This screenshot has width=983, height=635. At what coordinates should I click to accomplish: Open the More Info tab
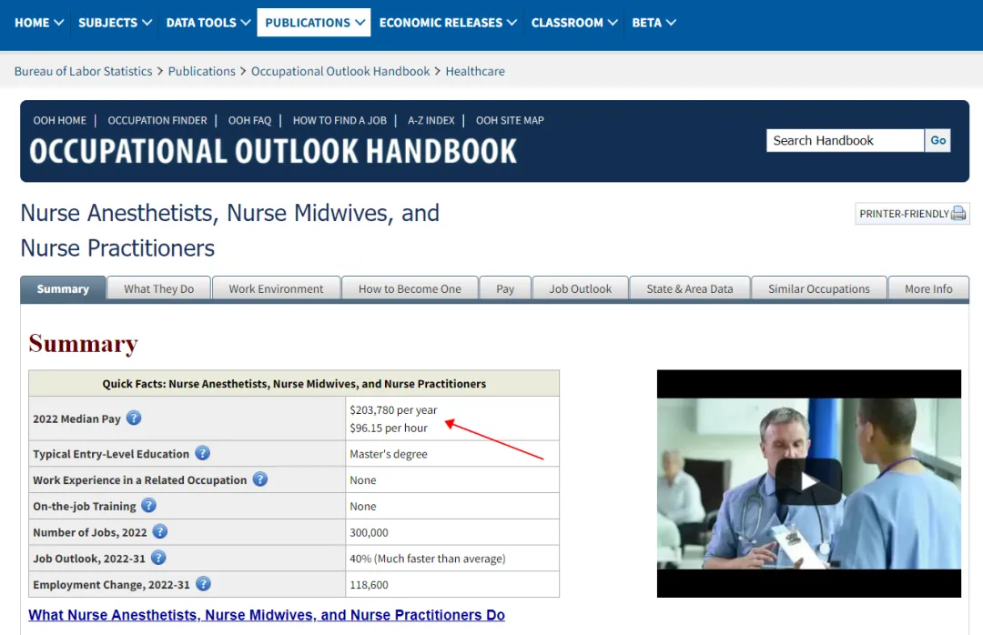tap(928, 289)
